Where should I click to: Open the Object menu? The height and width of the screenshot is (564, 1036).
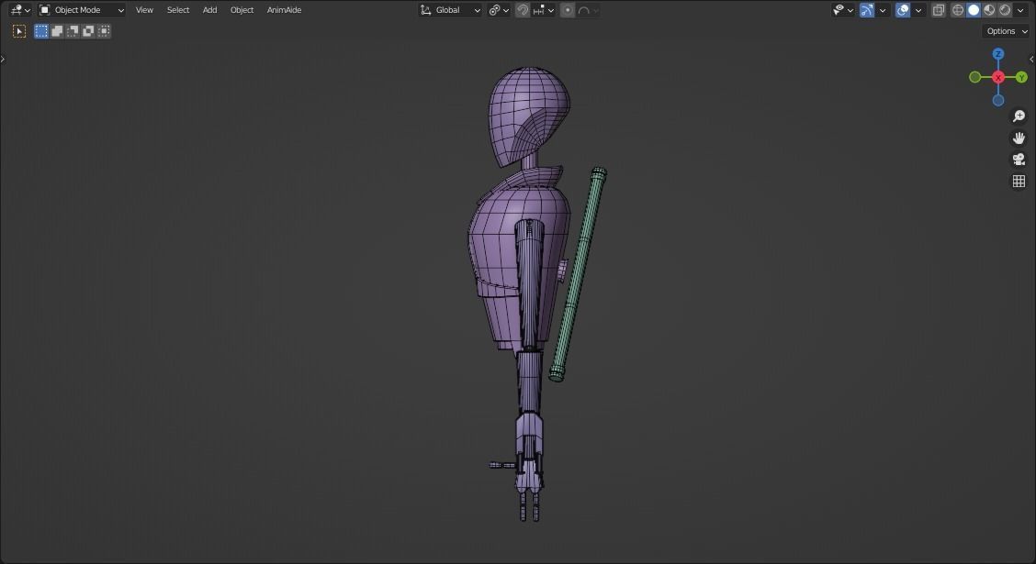pyautogui.click(x=242, y=10)
